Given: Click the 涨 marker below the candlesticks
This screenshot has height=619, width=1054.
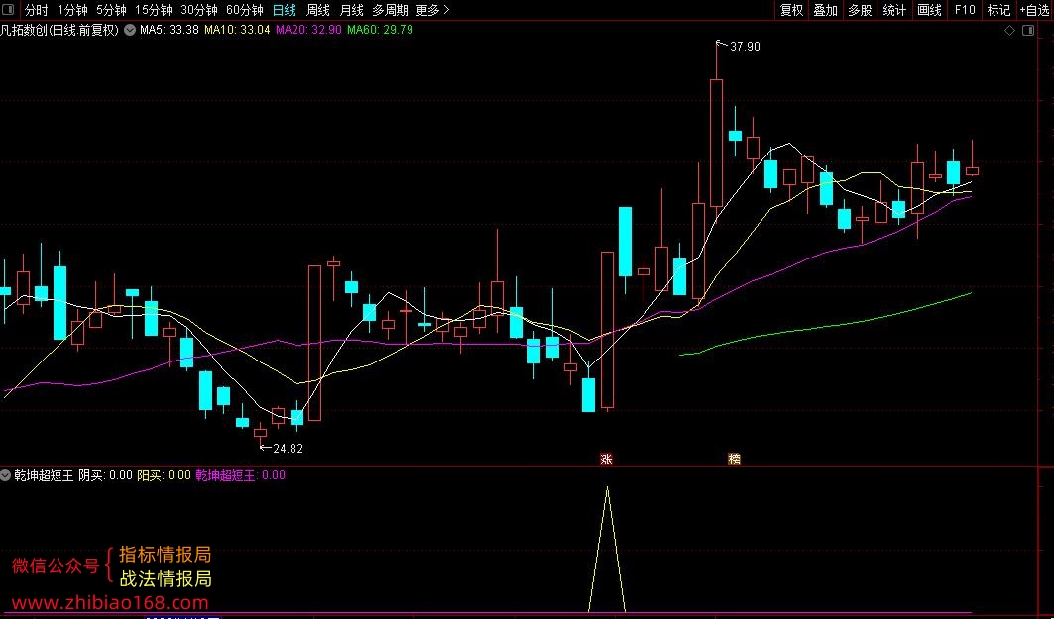Looking at the screenshot, I should 606,460.
